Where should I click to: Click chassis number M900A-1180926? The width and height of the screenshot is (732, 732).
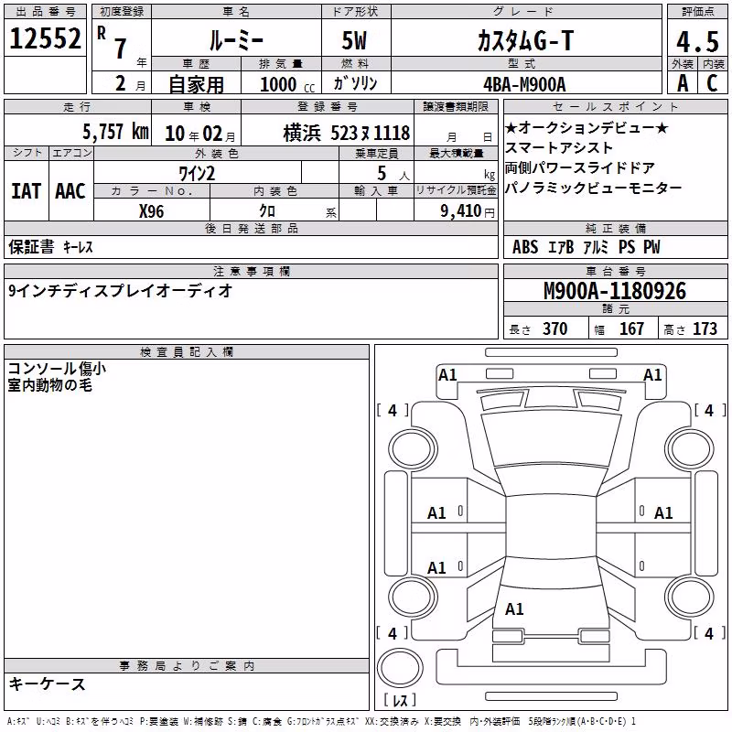[615, 291]
